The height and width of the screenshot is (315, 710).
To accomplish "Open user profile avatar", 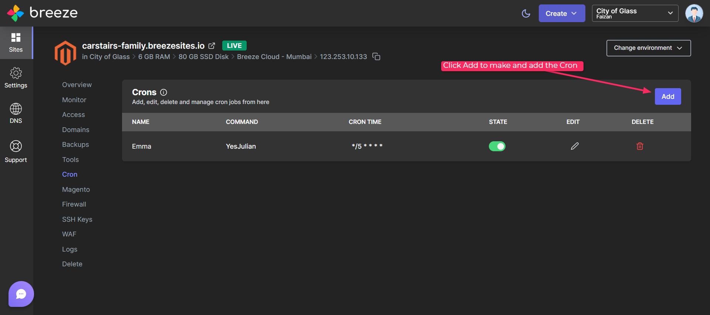I will click(x=694, y=13).
